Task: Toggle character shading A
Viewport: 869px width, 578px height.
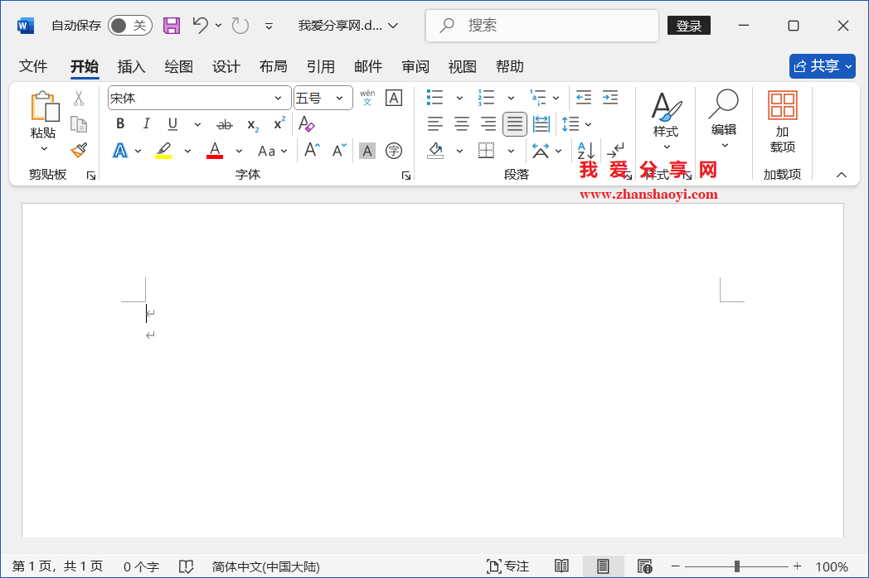Action: [367, 151]
